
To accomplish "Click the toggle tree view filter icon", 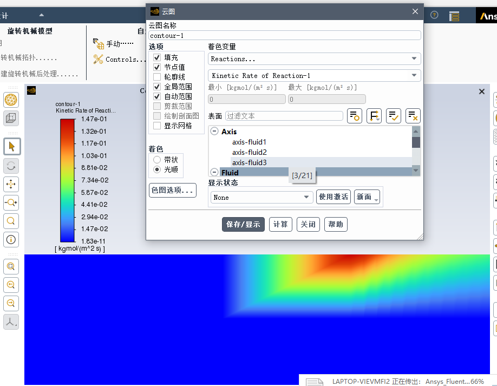I will [374, 116].
